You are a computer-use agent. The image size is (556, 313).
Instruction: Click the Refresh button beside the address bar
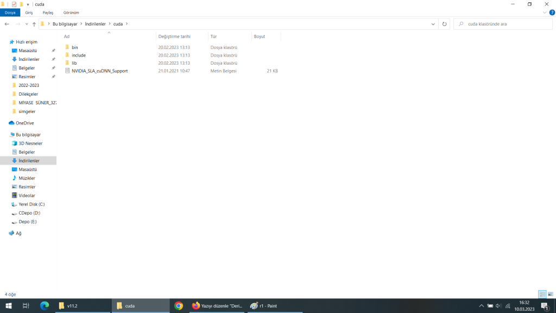click(445, 24)
